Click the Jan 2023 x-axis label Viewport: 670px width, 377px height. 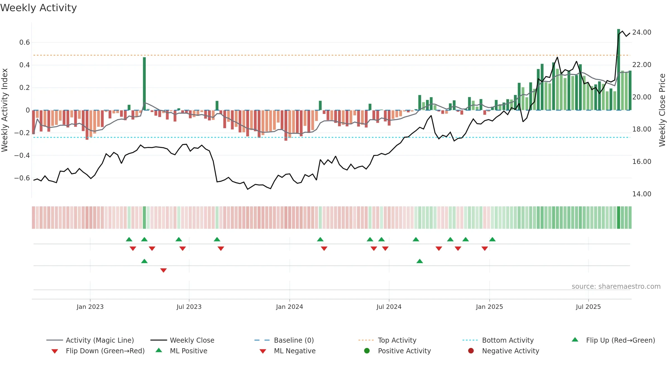pos(90,307)
